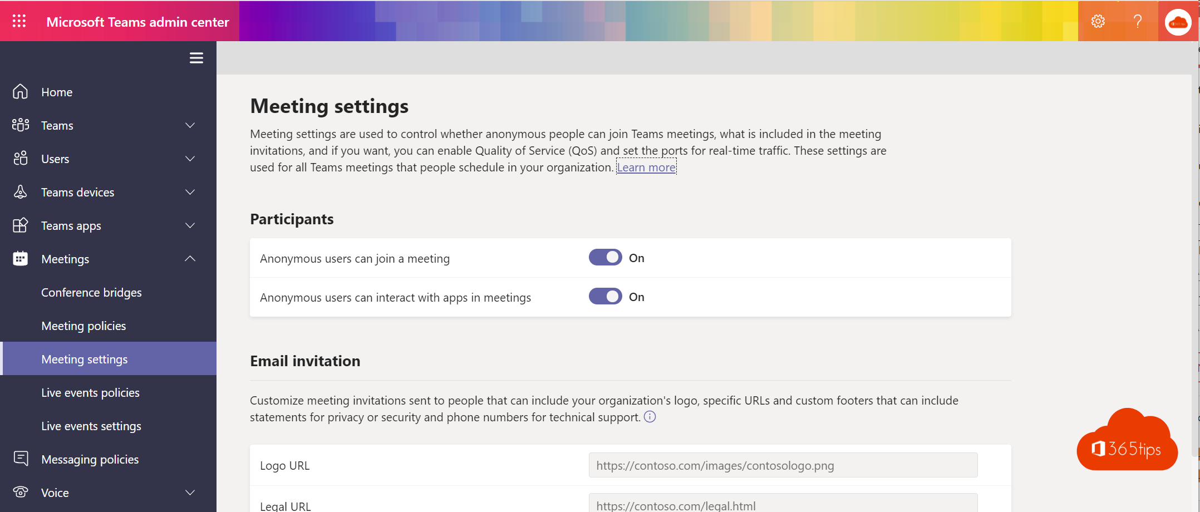Click the help question mark icon
This screenshot has width=1200, height=512.
(x=1138, y=21)
